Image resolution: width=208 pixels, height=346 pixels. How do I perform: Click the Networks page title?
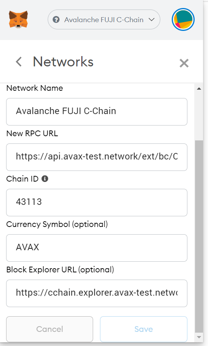[63, 61]
